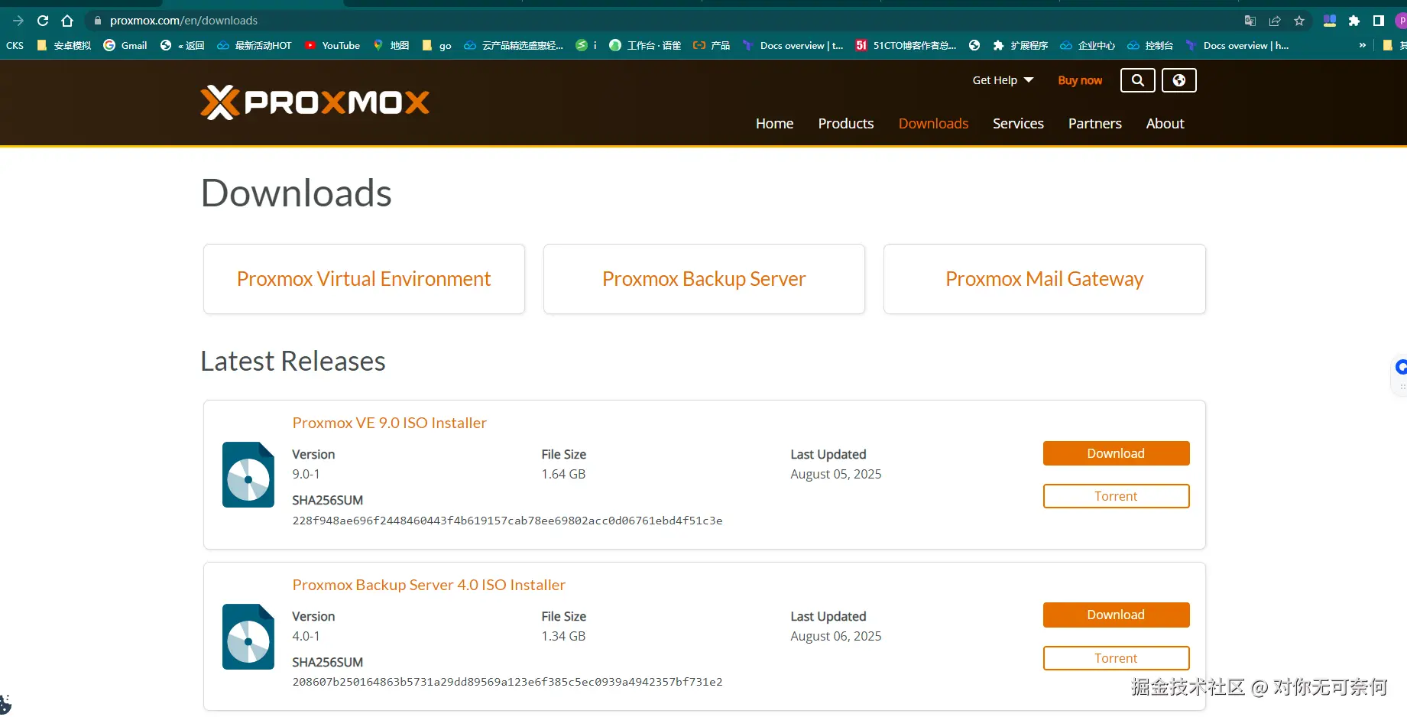Screen dimensions: 1407x717
Task: Show hidden bookmarks with the double chevron
Action: pos(1362,46)
